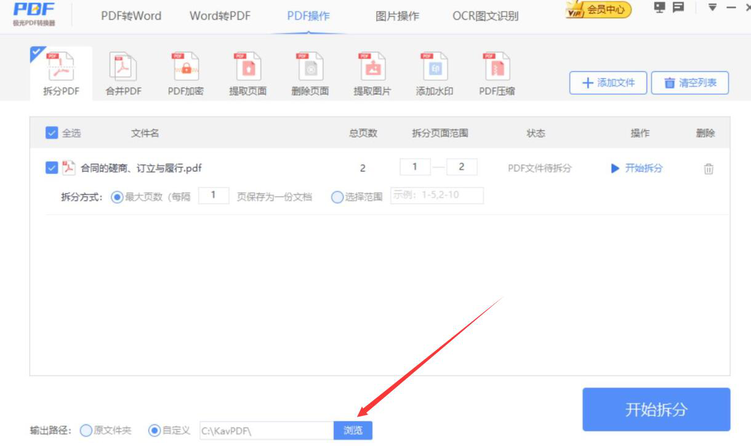Click 清空列表 button
Image resolution: width=751 pixels, height=446 pixels.
tap(690, 82)
